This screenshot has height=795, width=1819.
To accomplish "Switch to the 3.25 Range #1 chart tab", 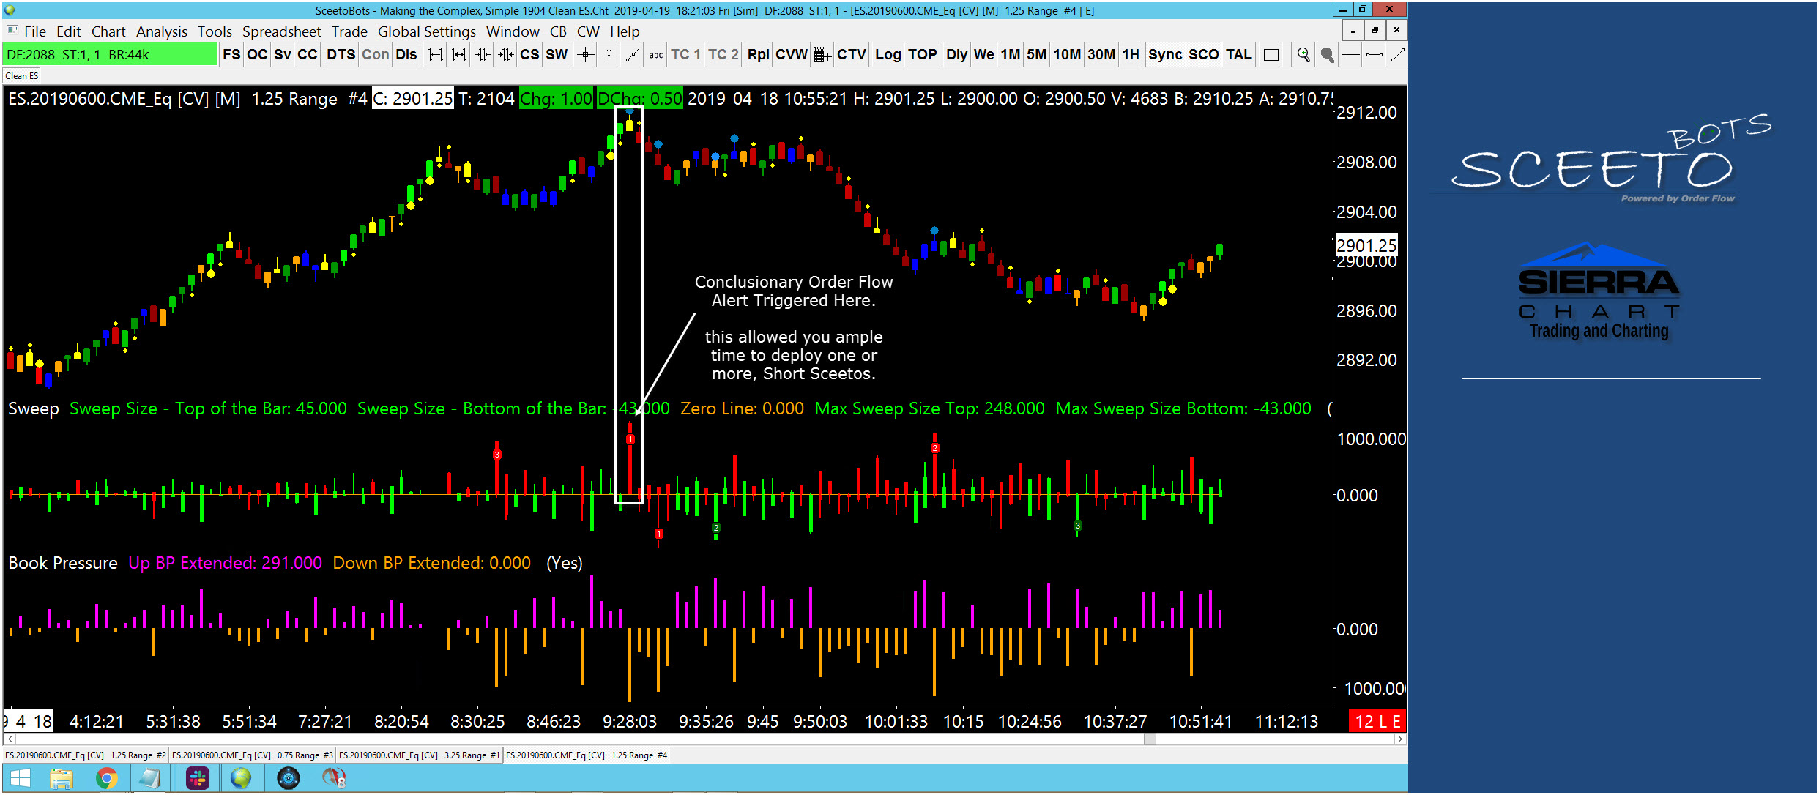I will pyautogui.click(x=419, y=755).
